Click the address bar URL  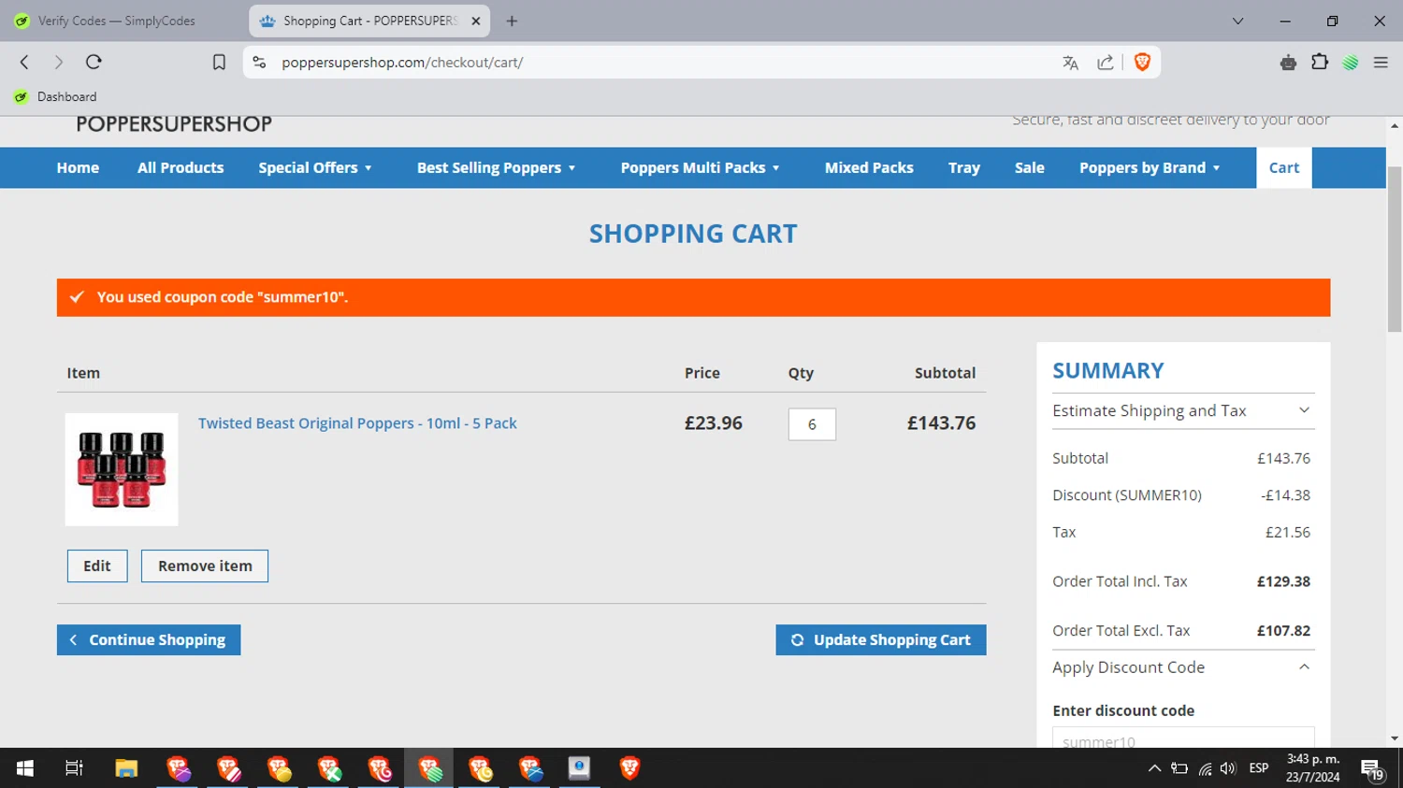click(x=402, y=63)
